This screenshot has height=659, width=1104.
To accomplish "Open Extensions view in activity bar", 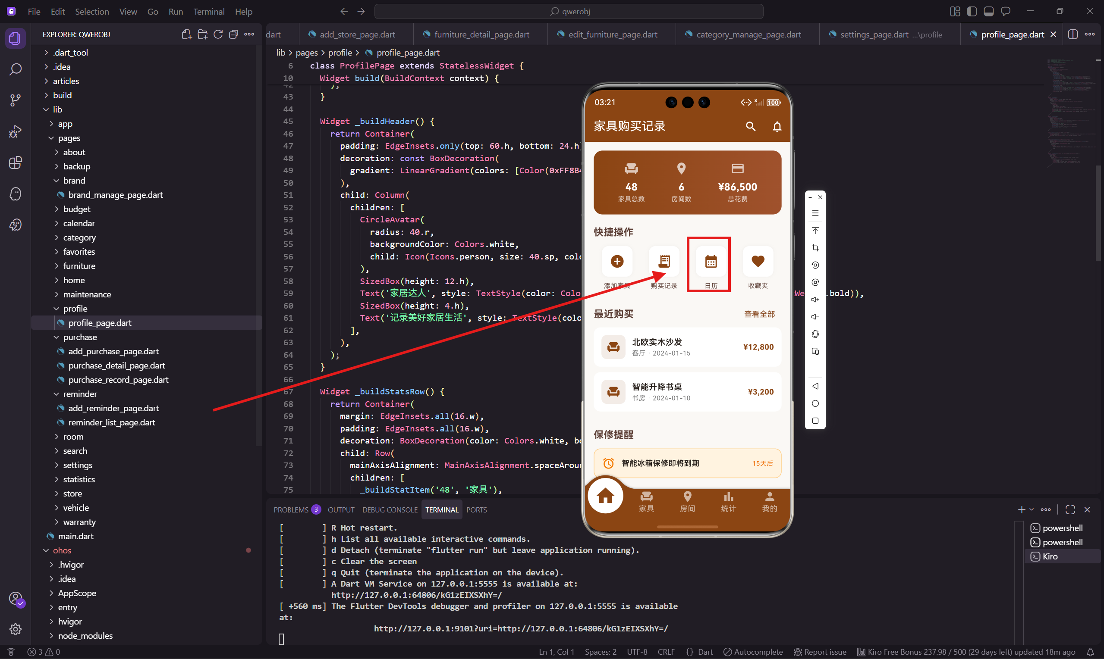I will [x=15, y=162].
